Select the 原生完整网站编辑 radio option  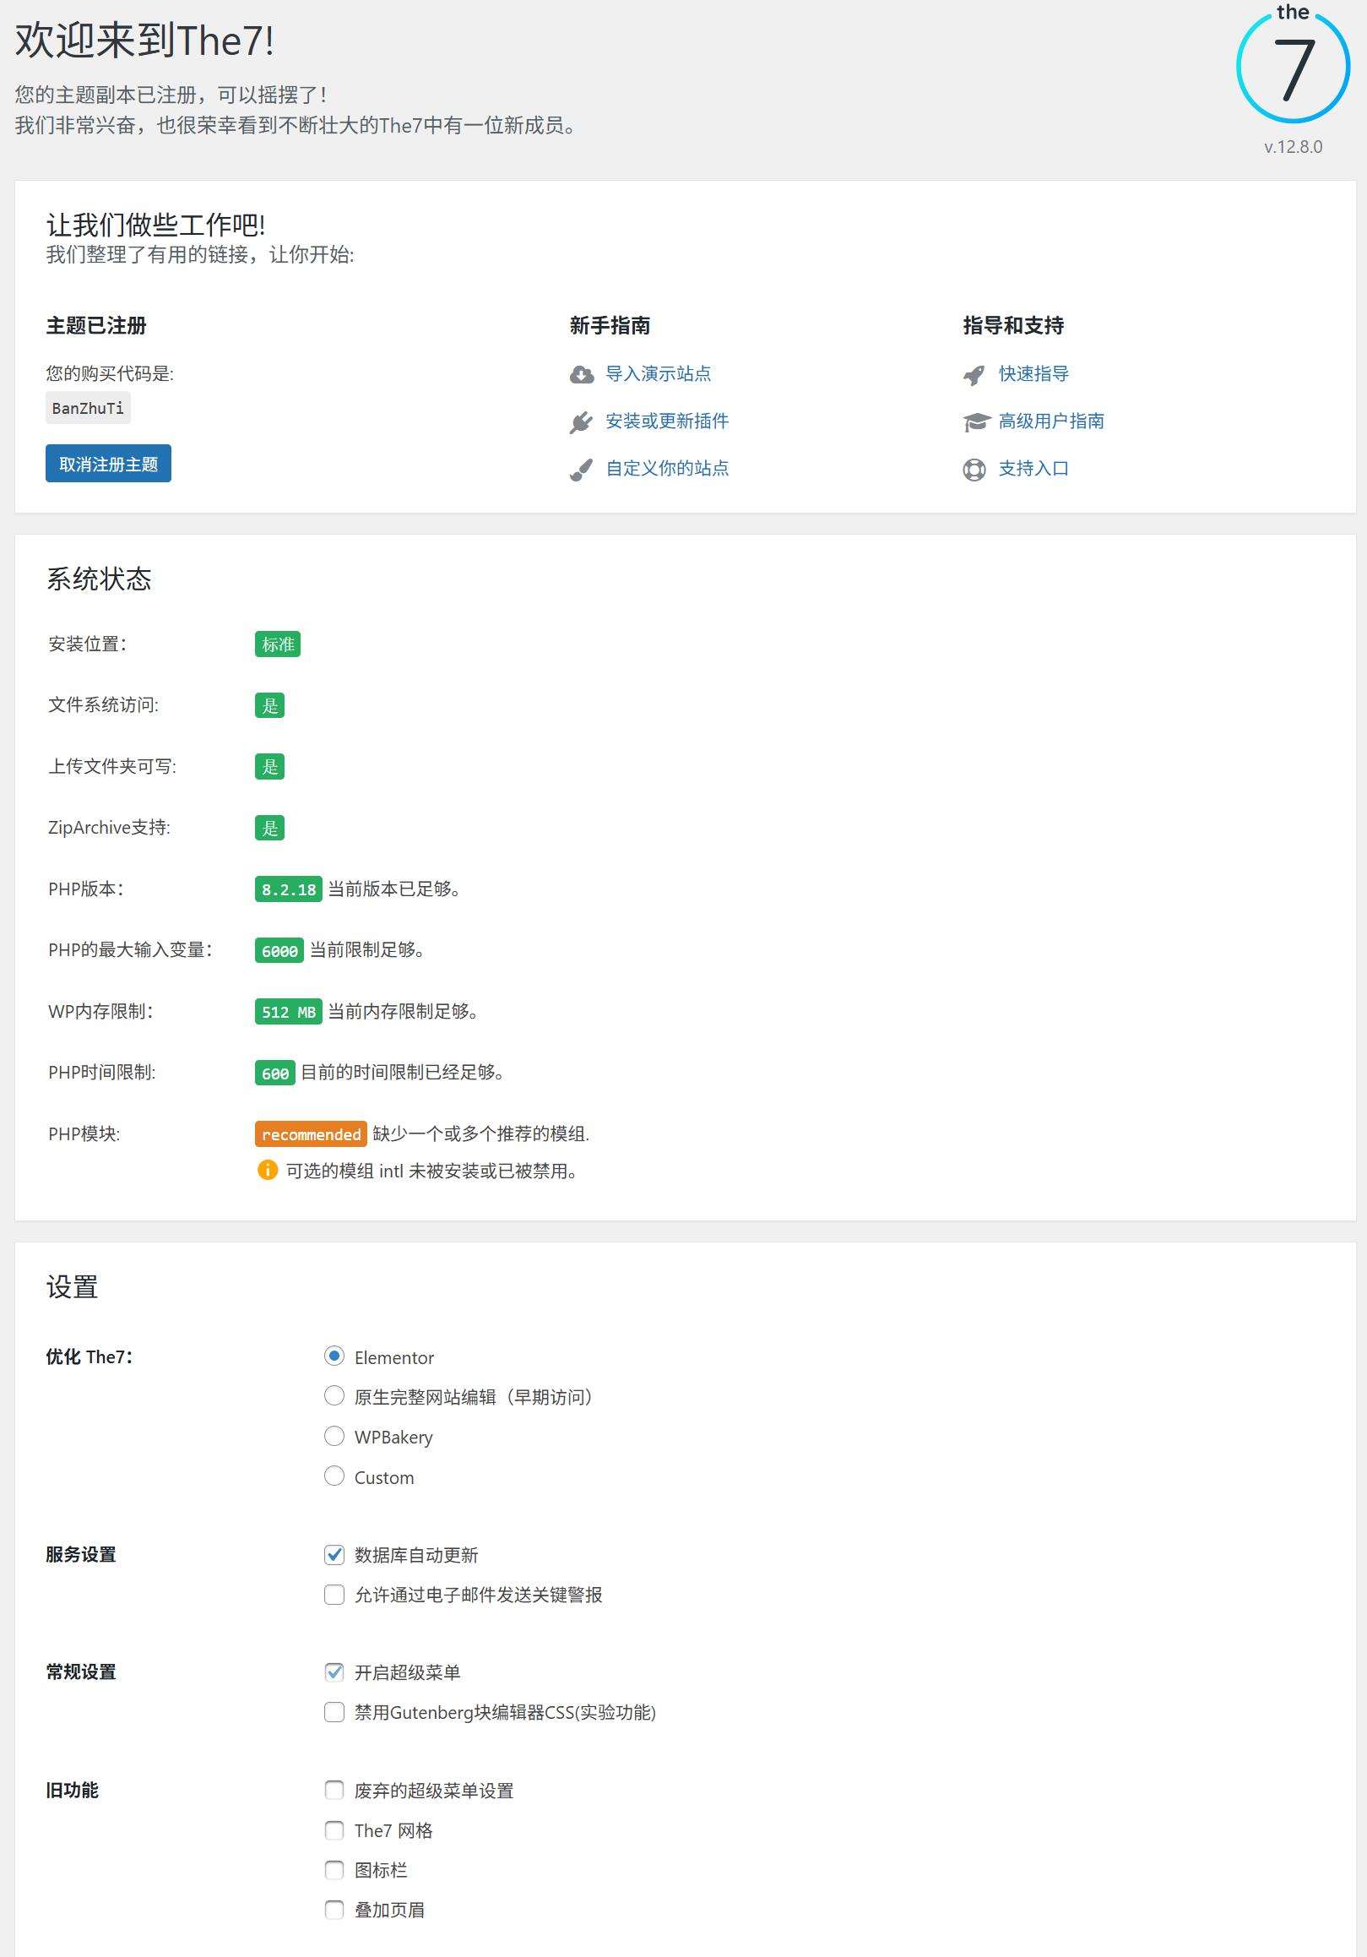pos(334,1395)
